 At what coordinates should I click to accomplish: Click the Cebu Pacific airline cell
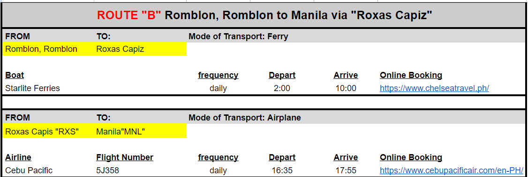(29, 170)
